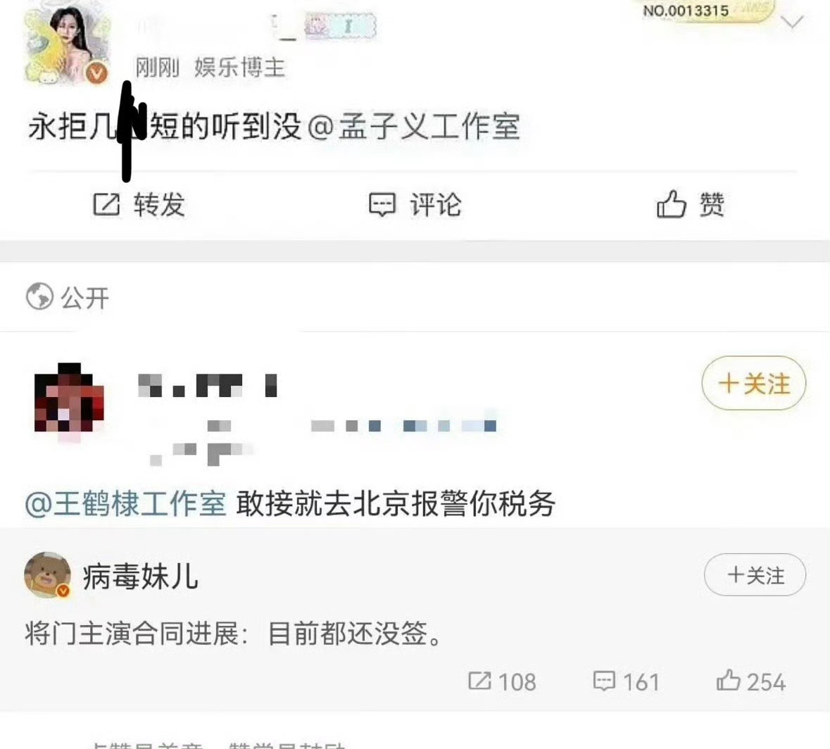Follow 病毒妹儿 with the gray 关注 button

755,575
